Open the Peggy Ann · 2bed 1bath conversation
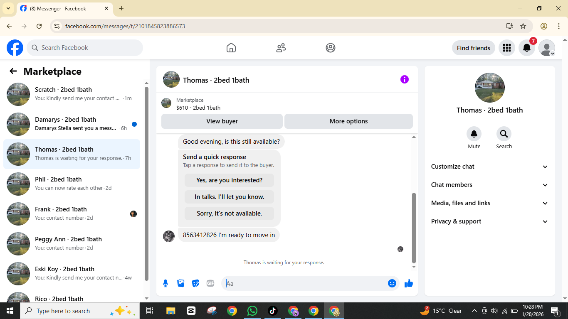Viewport: 568px width, 319px height. (x=72, y=244)
